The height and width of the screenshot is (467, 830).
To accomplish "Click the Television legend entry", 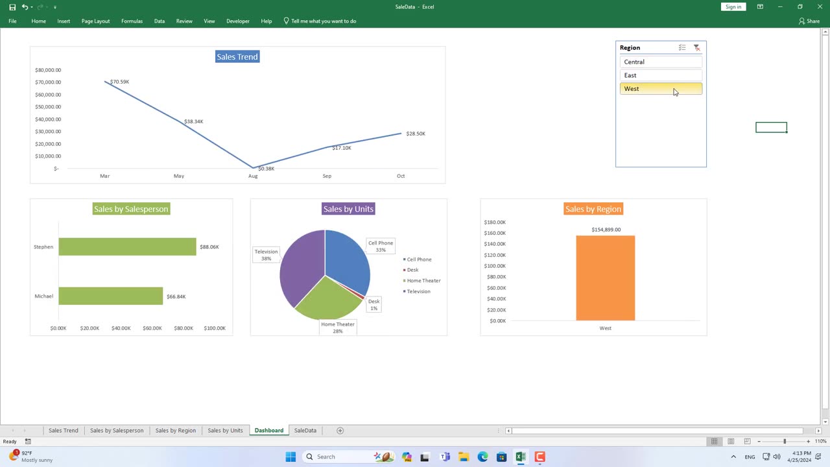I will [417, 291].
